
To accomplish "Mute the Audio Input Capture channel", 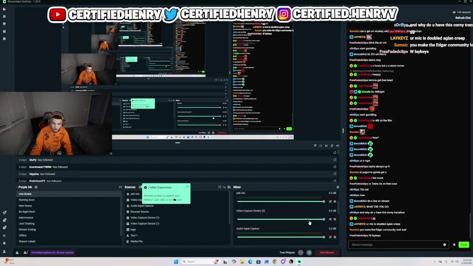I will tap(330, 237).
